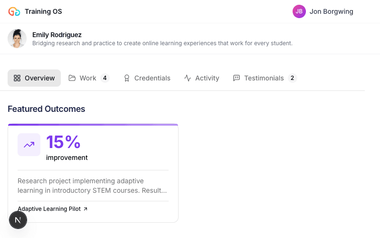This screenshot has width=380, height=238.
Task: Click the Work tab count badge 4
Action: [x=104, y=78]
